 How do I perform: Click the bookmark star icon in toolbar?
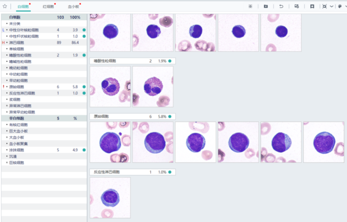pyautogui.click(x=312, y=6)
